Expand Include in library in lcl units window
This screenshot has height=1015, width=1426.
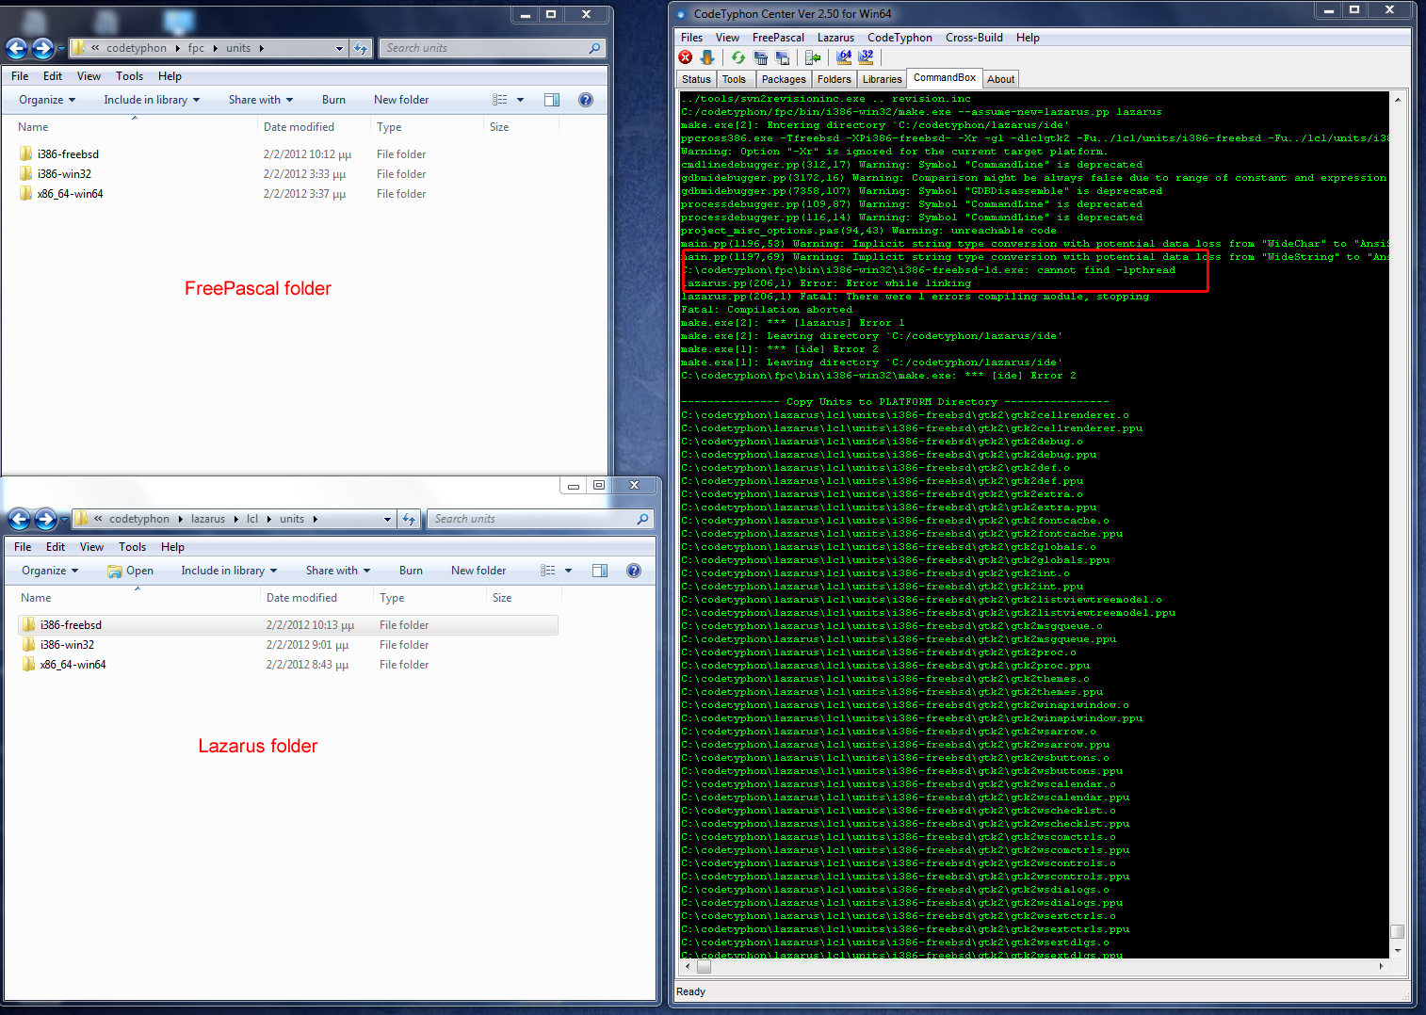(229, 571)
